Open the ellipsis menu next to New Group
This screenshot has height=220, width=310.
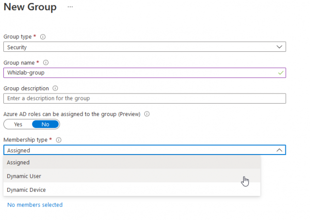70,7
